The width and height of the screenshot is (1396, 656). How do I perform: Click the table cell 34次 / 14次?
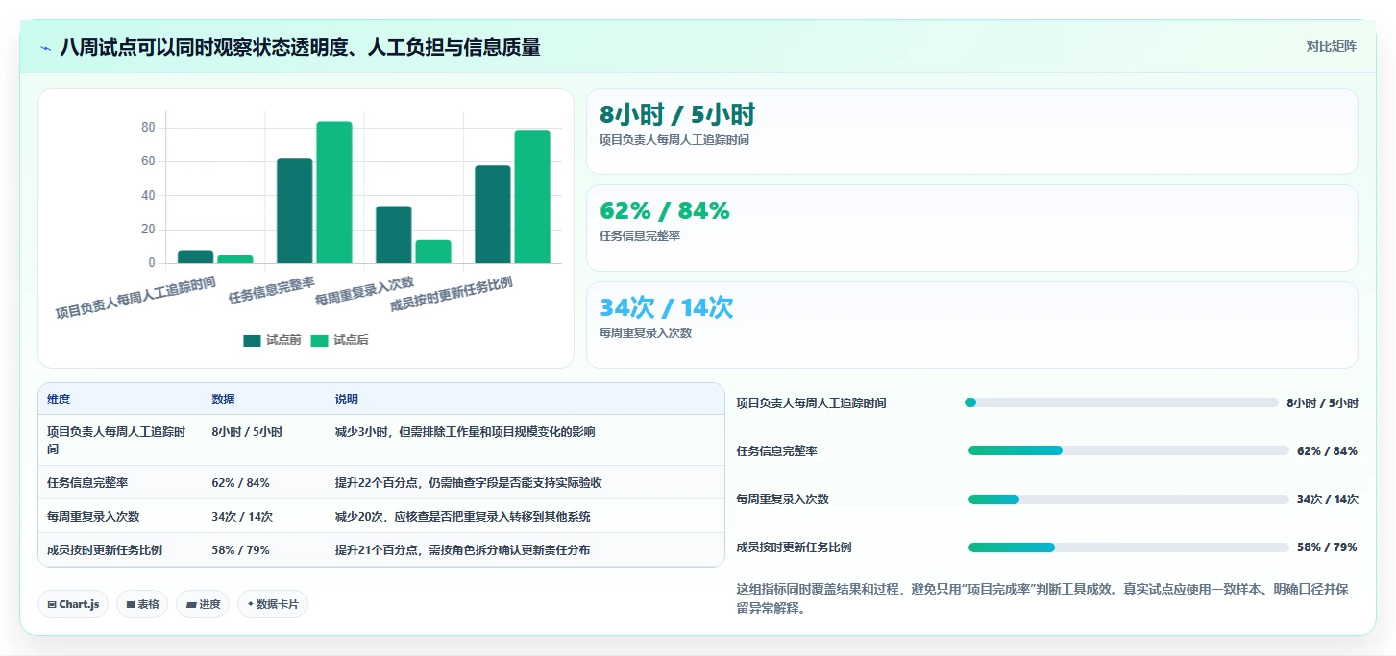(242, 517)
